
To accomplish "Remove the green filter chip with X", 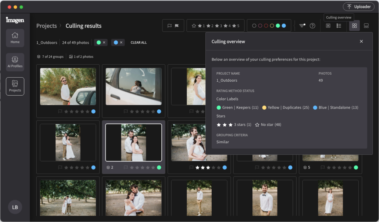I will [104, 42].
